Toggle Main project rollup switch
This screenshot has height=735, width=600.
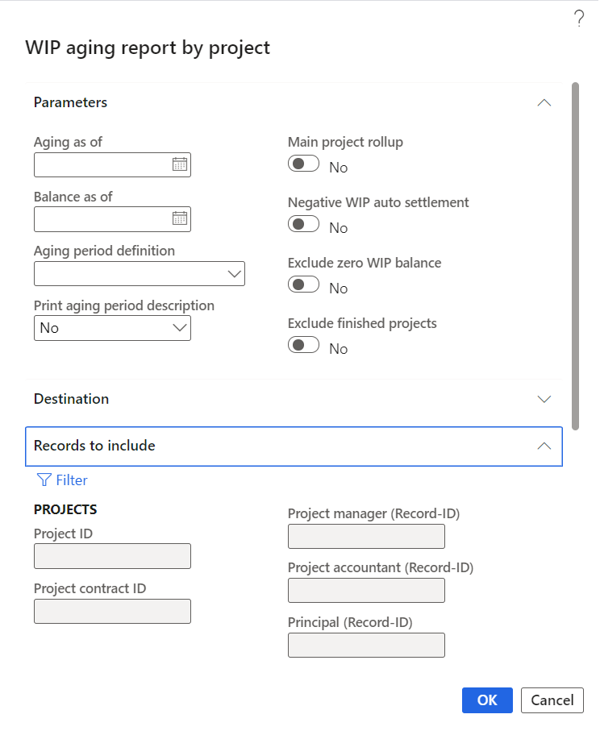[303, 164]
